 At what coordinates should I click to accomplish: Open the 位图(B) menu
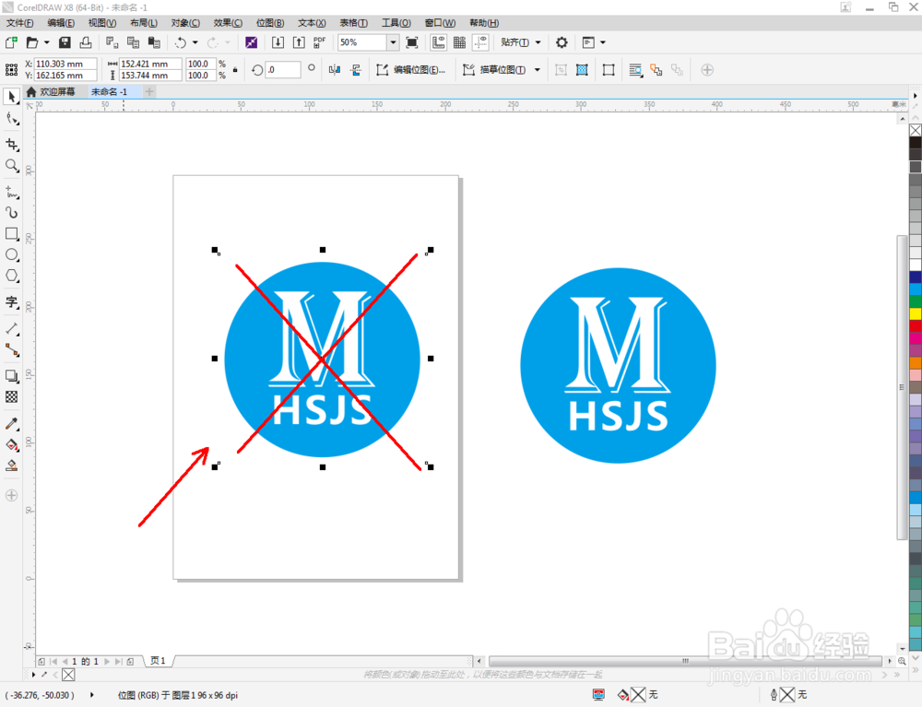coord(270,23)
